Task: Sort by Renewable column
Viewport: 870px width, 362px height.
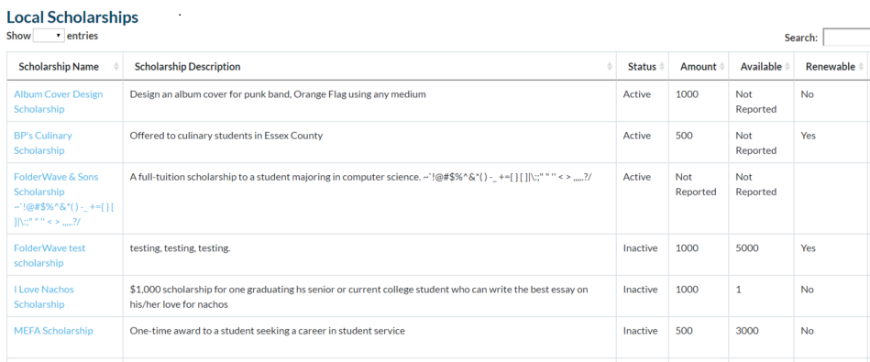Action: tap(831, 67)
